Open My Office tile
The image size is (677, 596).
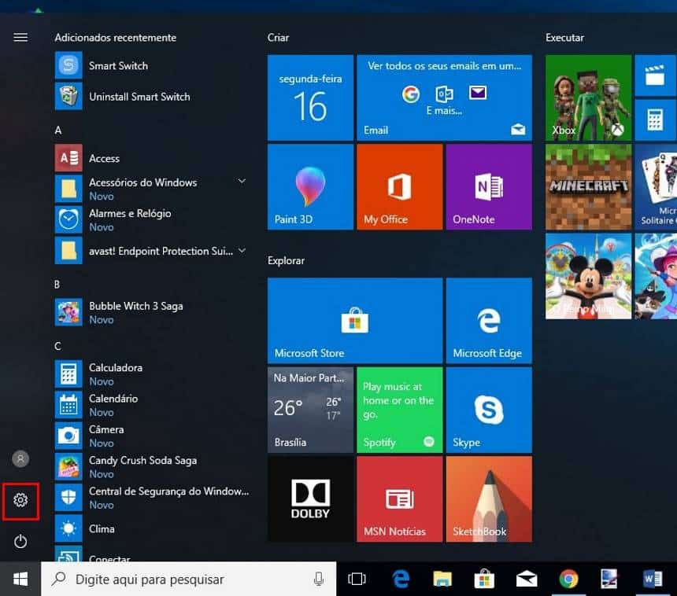tap(400, 186)
